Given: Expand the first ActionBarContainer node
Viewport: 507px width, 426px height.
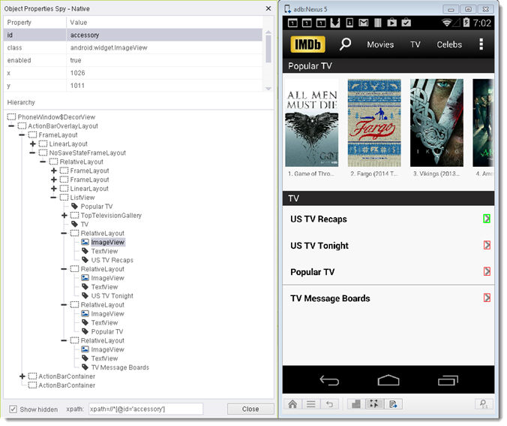Looking at the screenshot, I should (x=22, y=378).
